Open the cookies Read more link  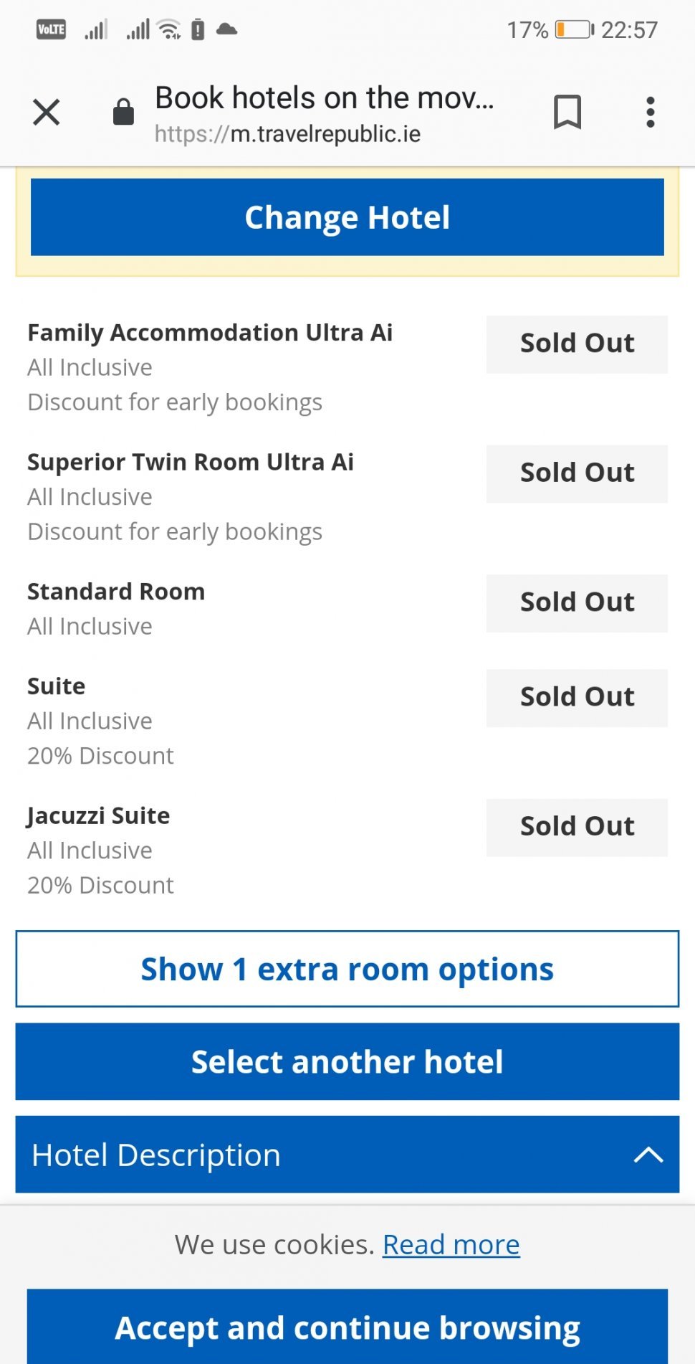pos(451,1245)
